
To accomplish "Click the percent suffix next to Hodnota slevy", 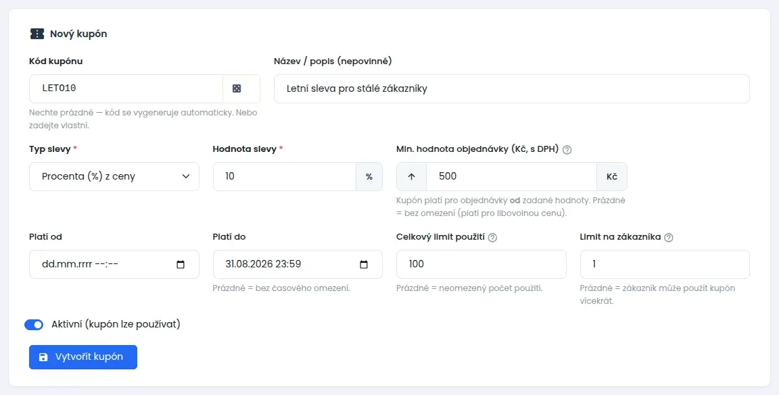I will 369,177.
